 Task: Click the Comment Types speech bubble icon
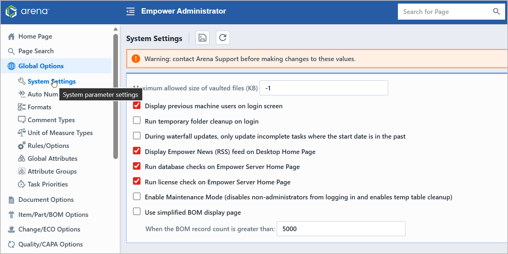tap(21, 120)
